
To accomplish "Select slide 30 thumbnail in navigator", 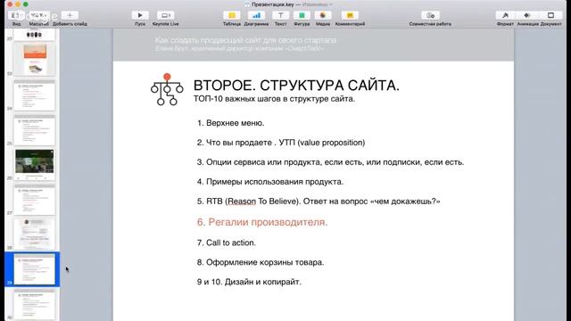I will tap(35, 304).
